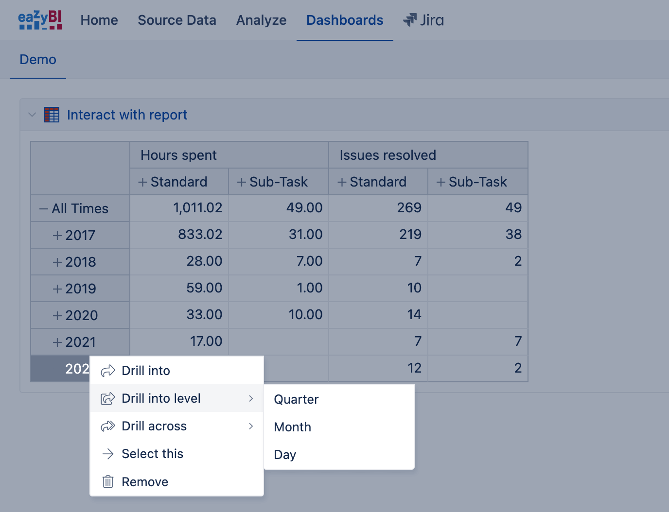Click the Drill into level icon
The width and height of the screenshot is (669, 512).
pyautogui.click(x=108, y=398)
